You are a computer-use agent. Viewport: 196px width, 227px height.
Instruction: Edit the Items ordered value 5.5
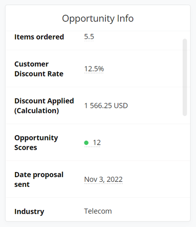pos(89,36)
